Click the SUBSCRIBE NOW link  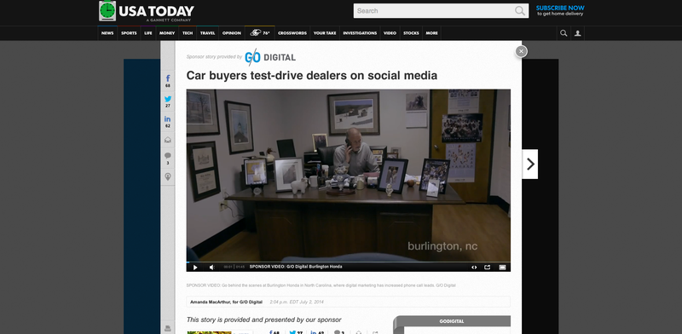(560, 8)
